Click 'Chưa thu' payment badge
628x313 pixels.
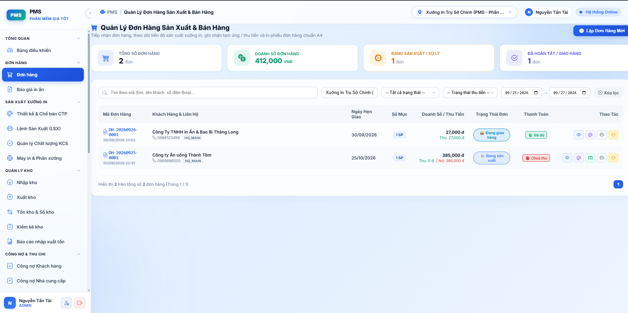pos(536,158)
